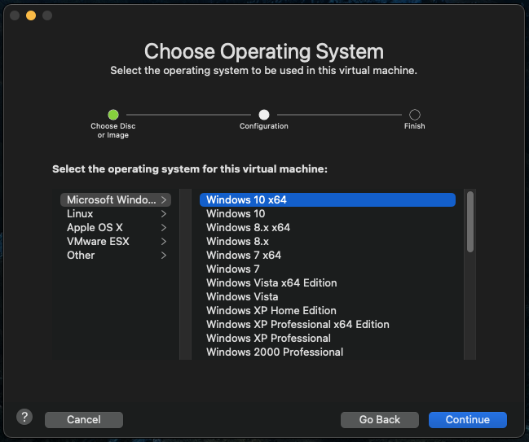Select the 32-bit Windows 10 entry
Viewport: 529px width, 442px height.
[x=328, y=213]
